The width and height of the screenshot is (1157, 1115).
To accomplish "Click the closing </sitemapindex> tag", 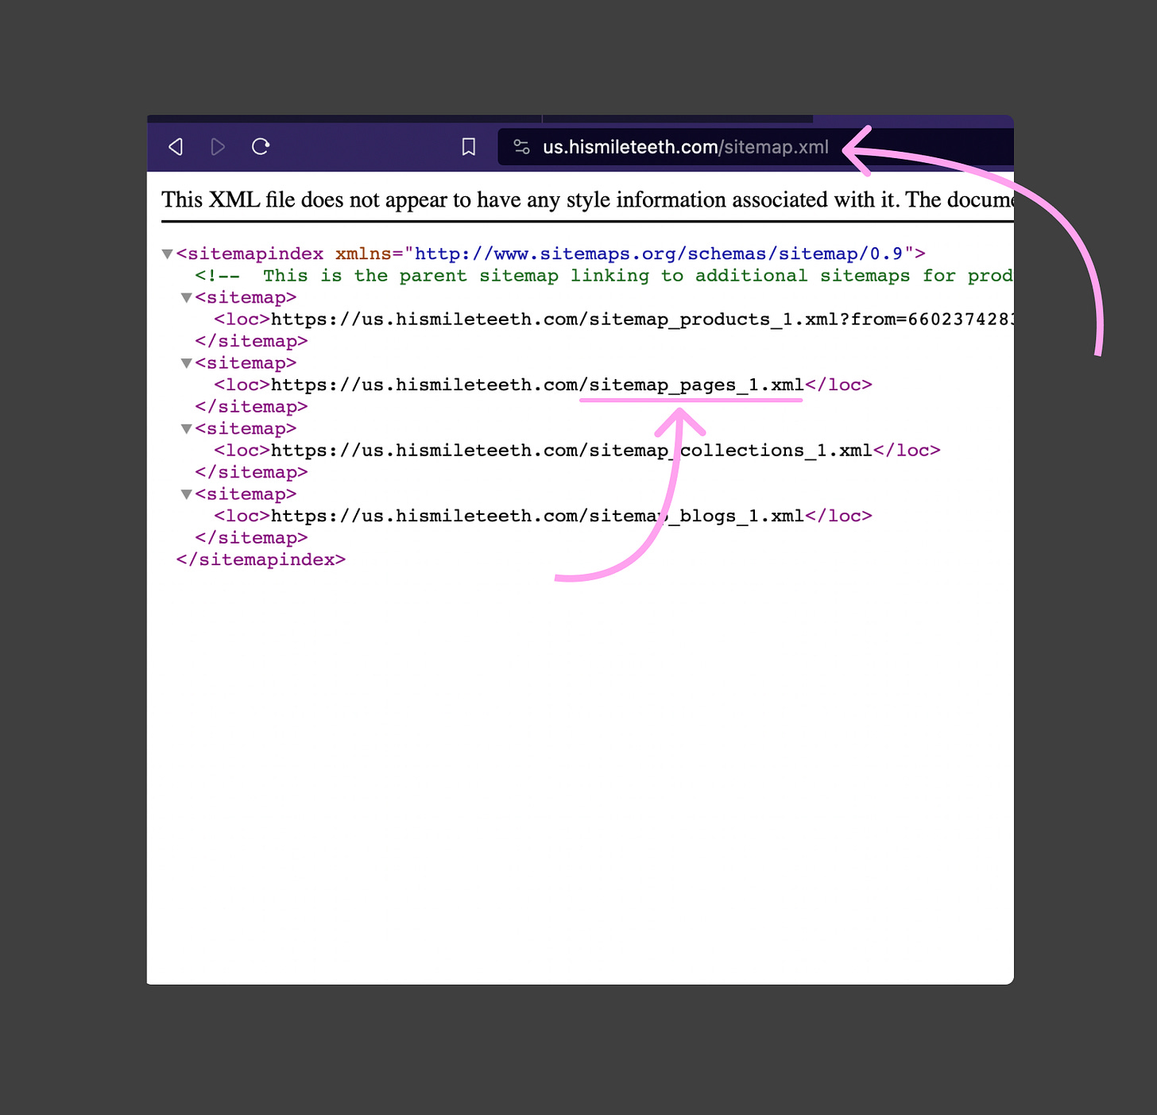I will [261, 560].
